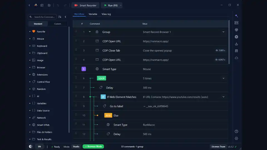This screenshot has height=150, width=267.
Task: Click the cloud icon in right sidebar
Action: click(236, 58)
